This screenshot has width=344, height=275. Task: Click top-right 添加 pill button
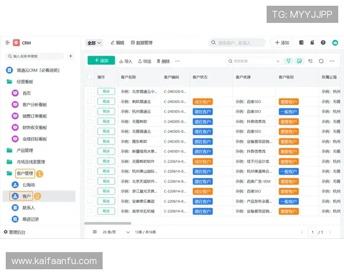(x=282, y=42)
